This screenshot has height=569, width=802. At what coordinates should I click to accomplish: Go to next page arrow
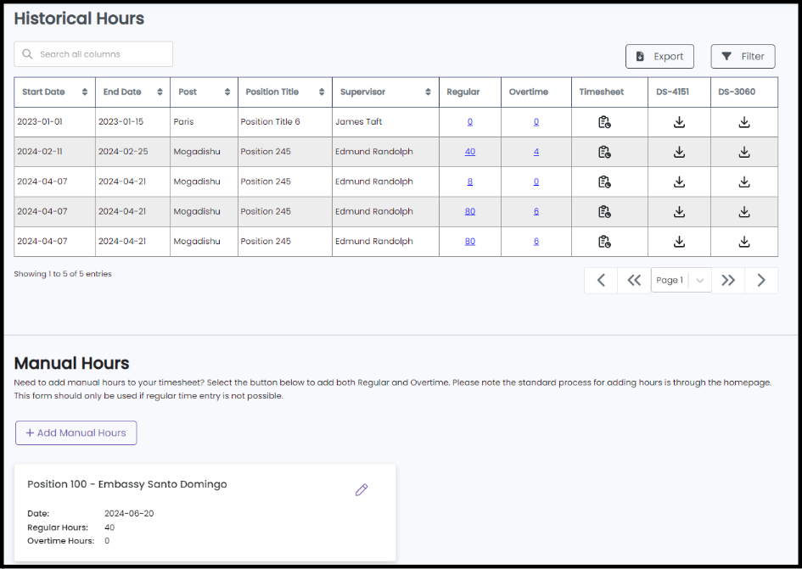click(761, 280)
